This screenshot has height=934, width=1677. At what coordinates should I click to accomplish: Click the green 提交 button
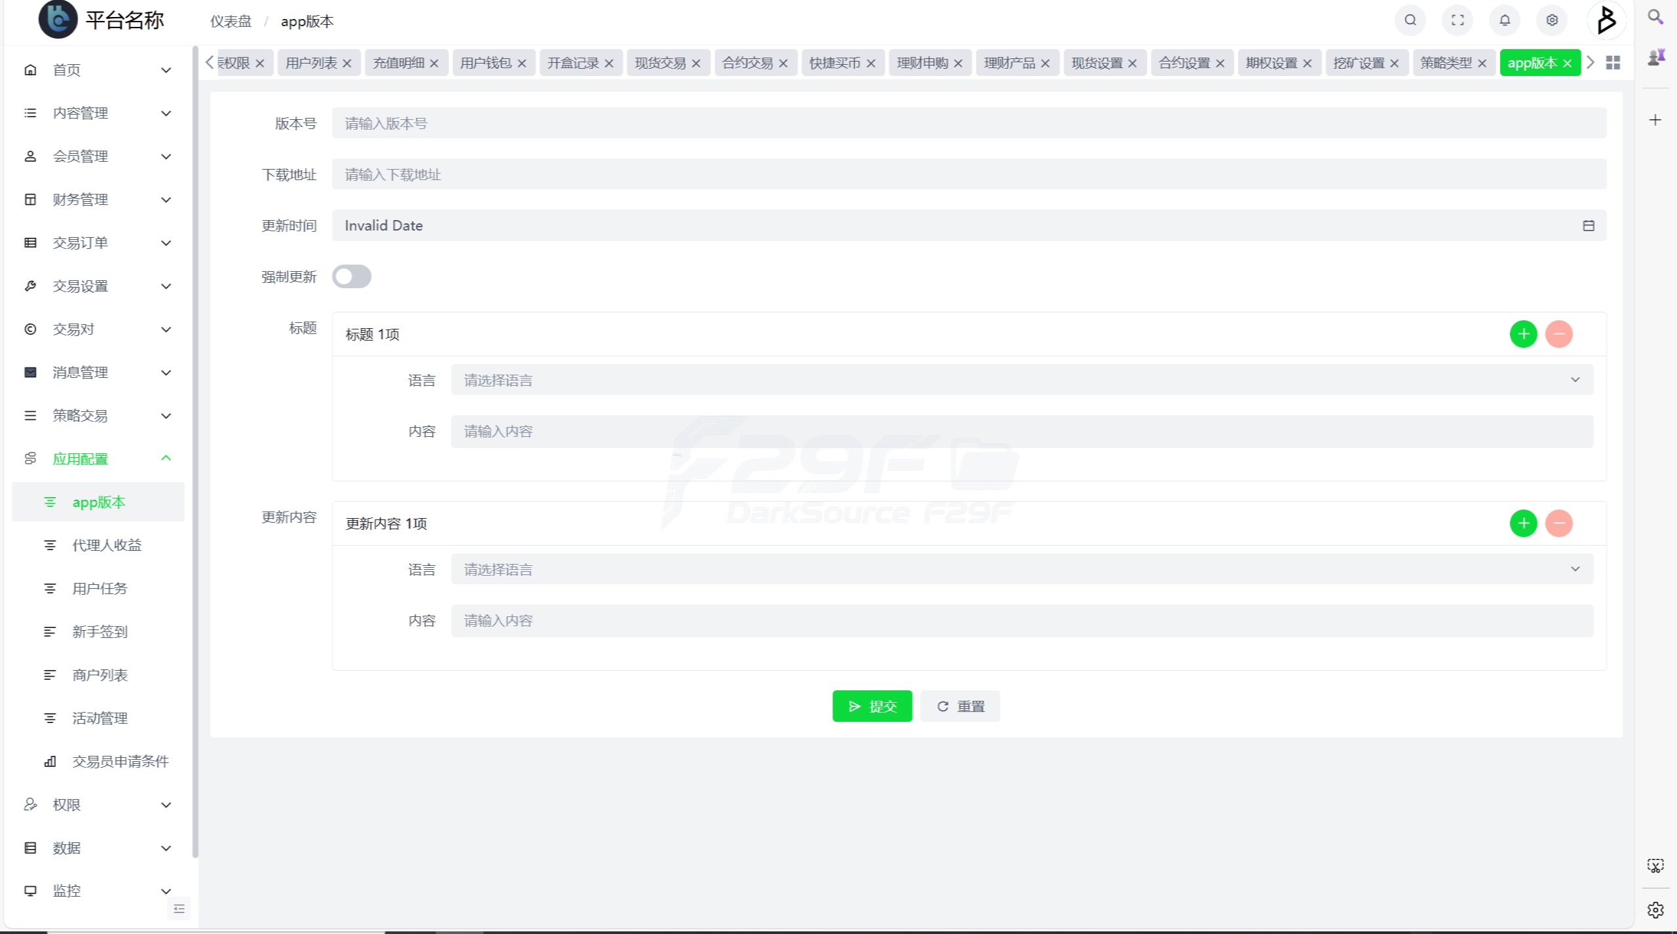click(872, 706)
